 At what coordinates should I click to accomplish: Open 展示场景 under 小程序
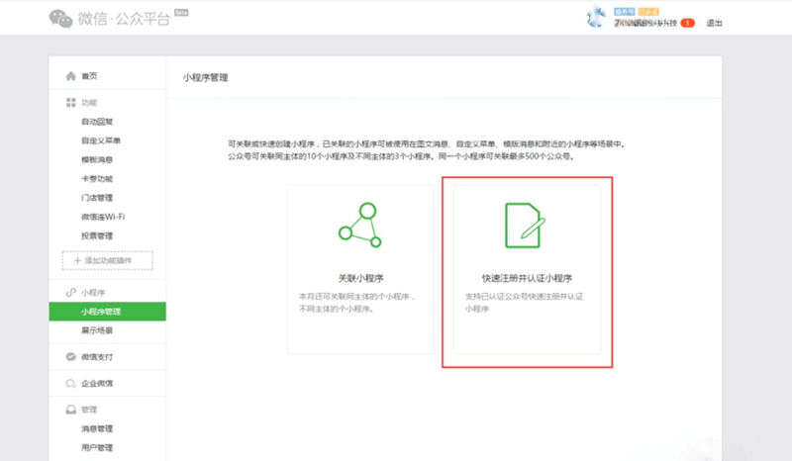pos(97,330)
